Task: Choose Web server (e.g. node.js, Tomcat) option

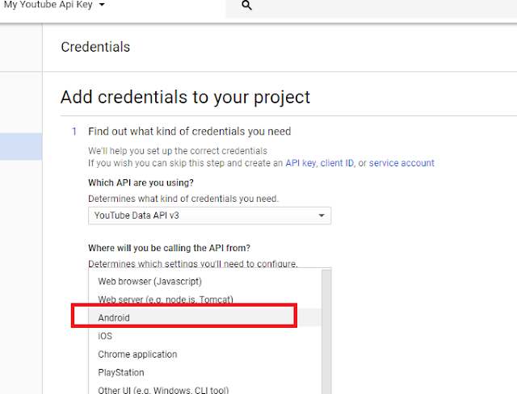Action: (x=166, y=300)
